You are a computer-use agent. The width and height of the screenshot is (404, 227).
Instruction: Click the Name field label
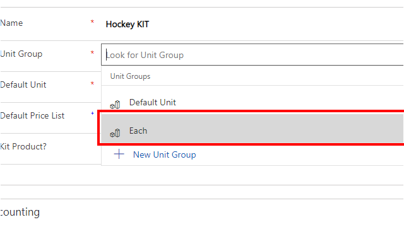click(11, 23)
